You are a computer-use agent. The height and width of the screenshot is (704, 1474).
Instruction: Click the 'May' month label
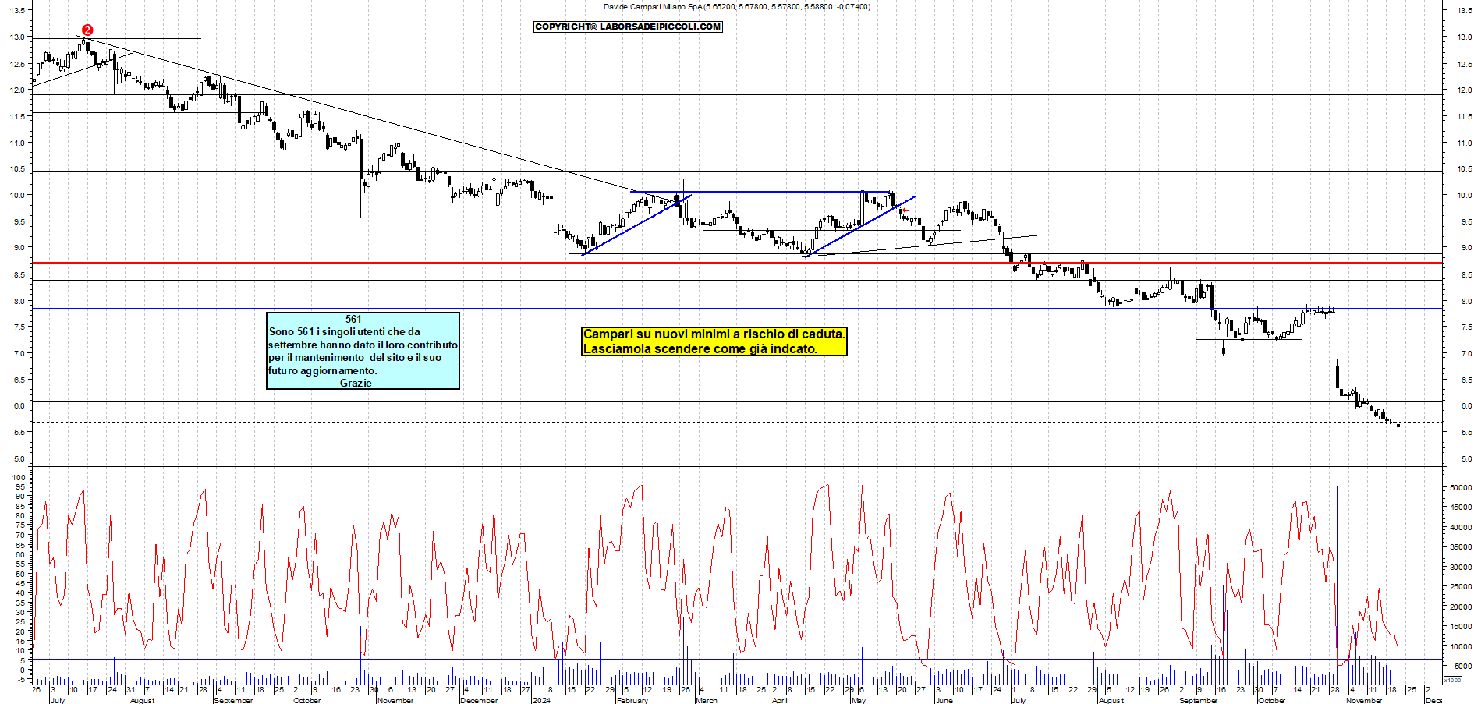pyautogui.click(x=859, y=700)
